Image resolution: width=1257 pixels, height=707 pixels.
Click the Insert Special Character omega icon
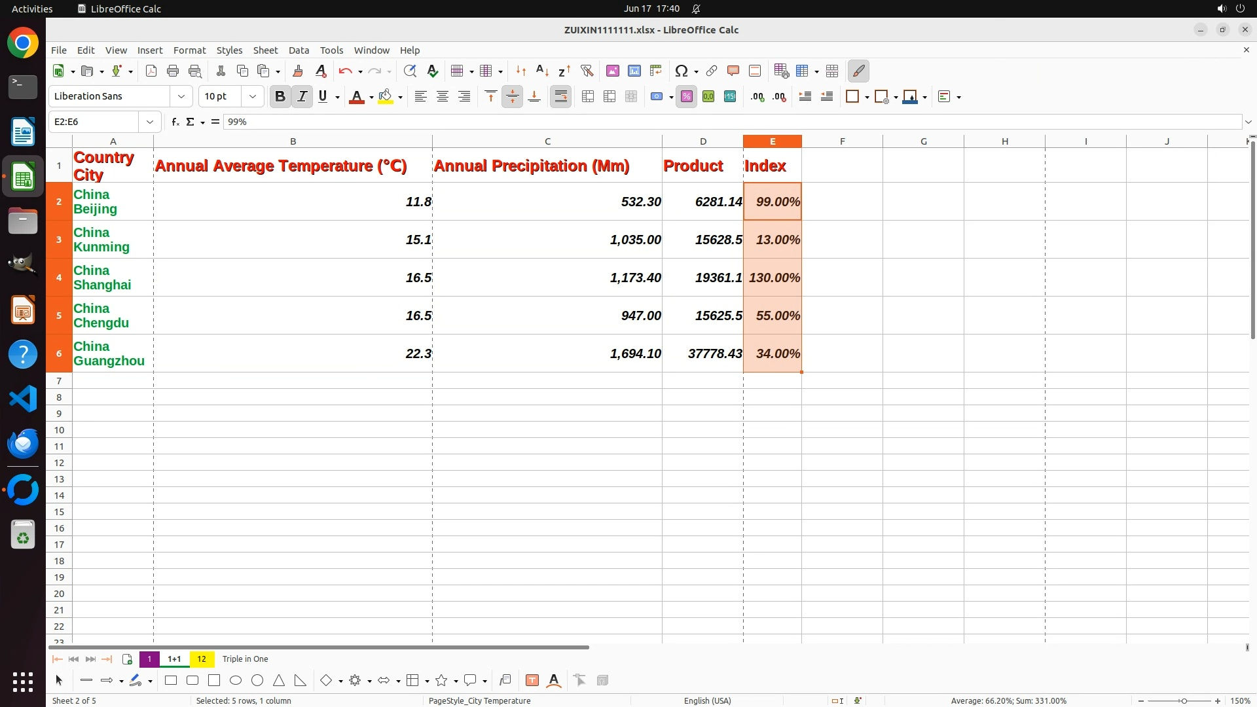click(681, 71)
